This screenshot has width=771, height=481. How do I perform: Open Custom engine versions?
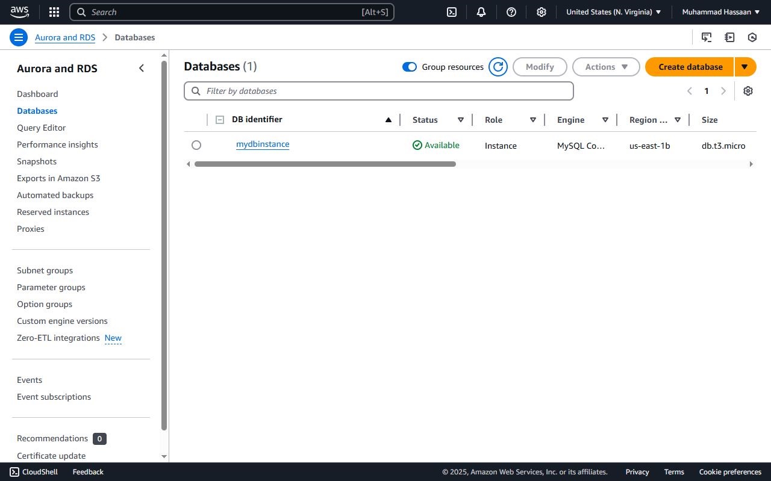click(62, 321)
